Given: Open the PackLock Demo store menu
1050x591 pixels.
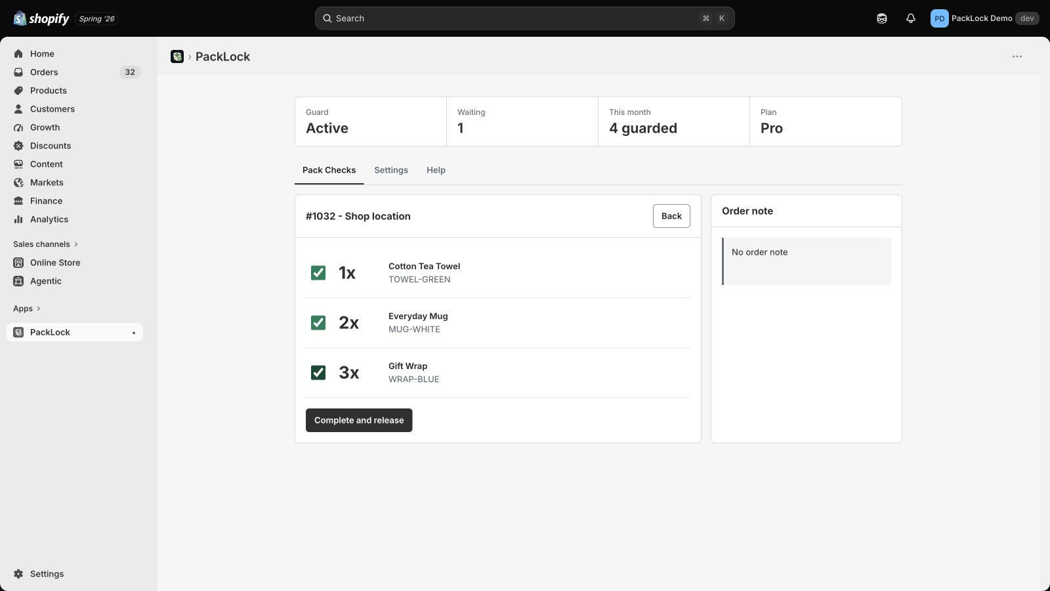Looking at the screenshot, I should point(984,18).
